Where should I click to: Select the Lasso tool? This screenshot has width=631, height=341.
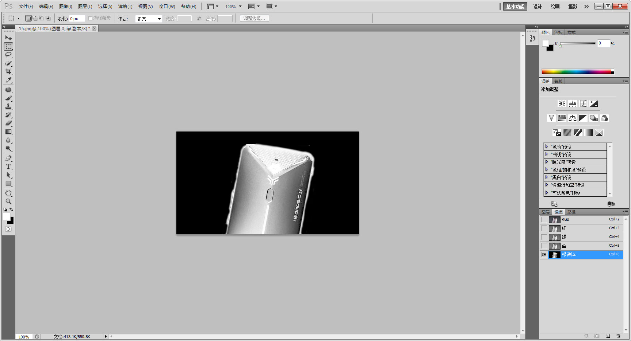click(8, 55)
